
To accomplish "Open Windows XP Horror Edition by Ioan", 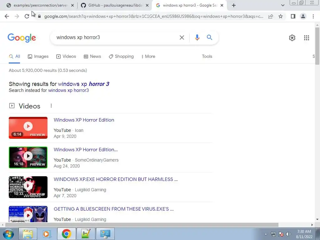I will point(84,120).
